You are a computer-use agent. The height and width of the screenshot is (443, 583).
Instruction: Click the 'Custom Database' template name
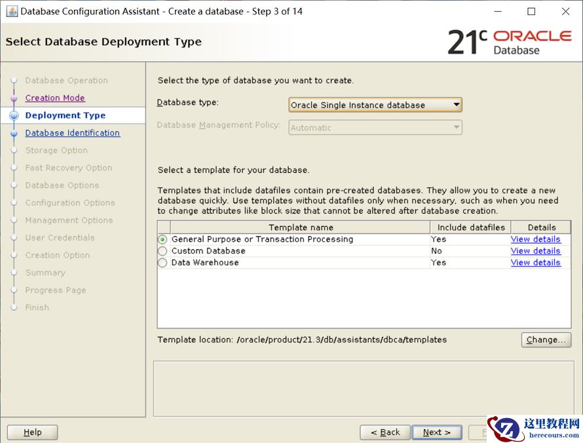(208, 251)
